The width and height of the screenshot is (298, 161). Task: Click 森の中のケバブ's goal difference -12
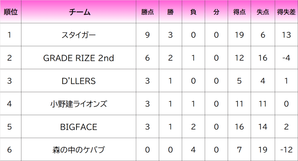coord(286,150)
